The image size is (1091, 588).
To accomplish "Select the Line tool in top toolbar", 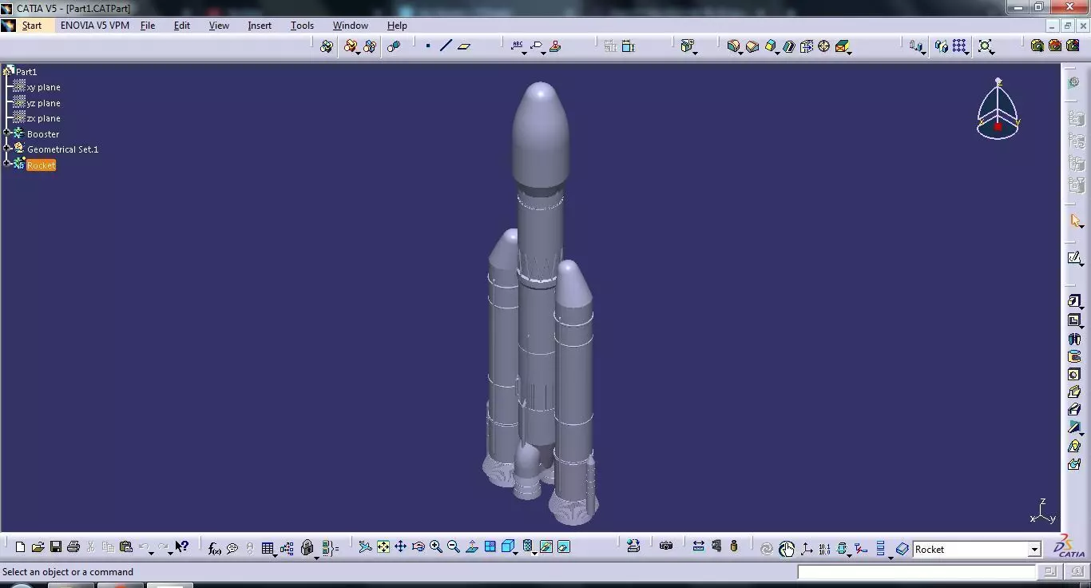I will tap(446, 46).
